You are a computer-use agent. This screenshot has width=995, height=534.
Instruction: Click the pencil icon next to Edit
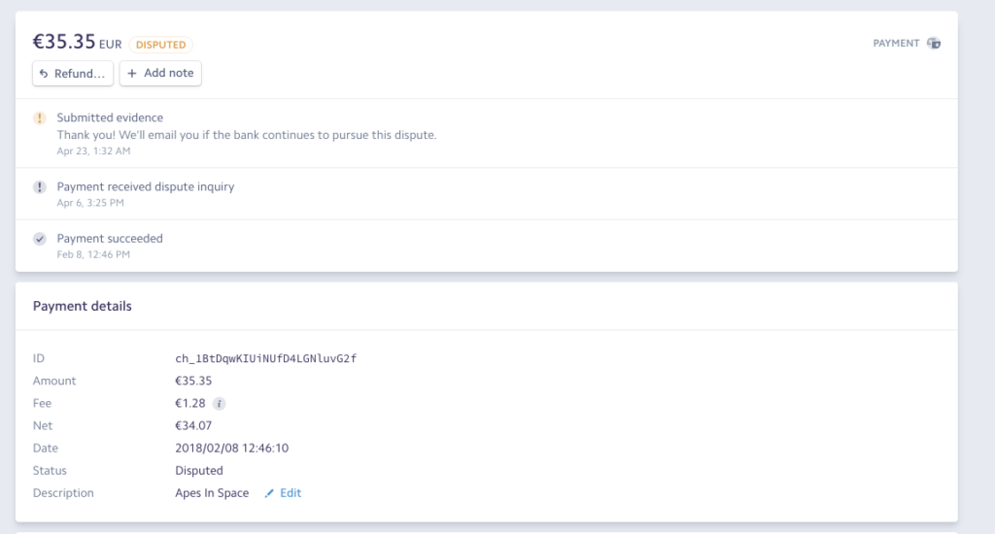[x=269, y=493]
